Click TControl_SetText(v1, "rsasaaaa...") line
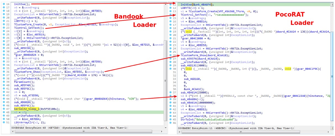 click(x=215, y=15)
